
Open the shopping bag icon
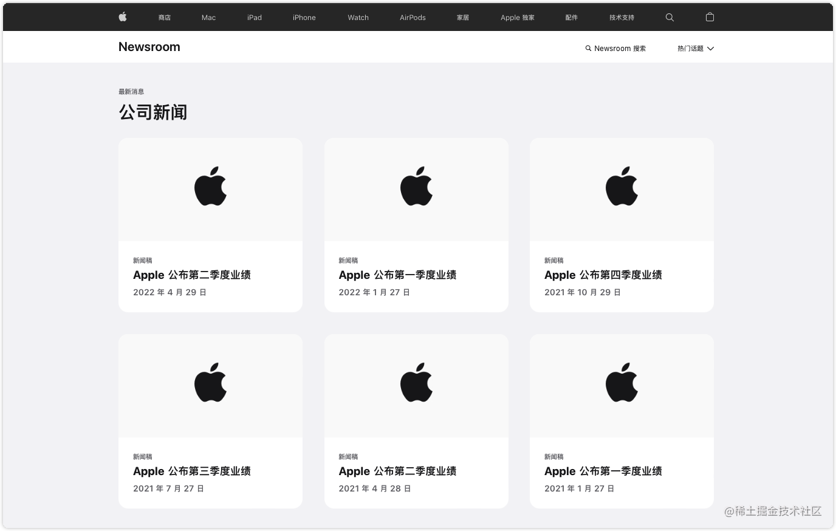710,17
